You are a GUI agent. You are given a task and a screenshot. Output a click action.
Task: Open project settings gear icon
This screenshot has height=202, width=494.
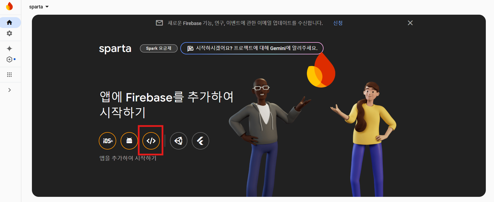tap(10, 33)
